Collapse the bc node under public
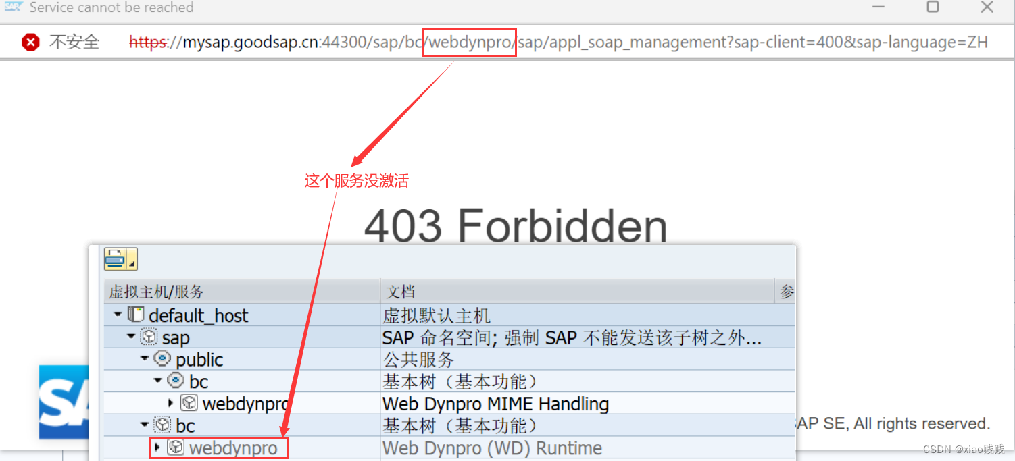Image resolution: width=1015 pixels, height=461 pixels. pos(157,381)
